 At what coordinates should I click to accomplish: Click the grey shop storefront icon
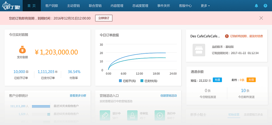click(199, 50)
